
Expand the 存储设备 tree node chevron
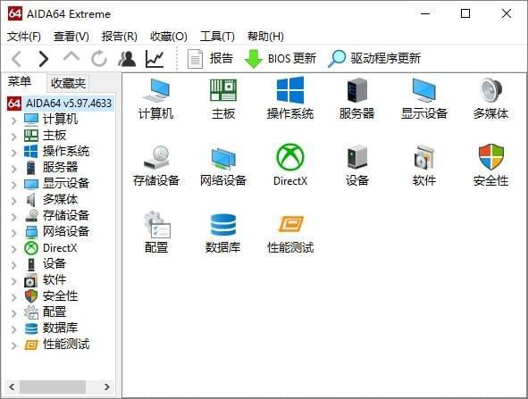tap(14, 217)
